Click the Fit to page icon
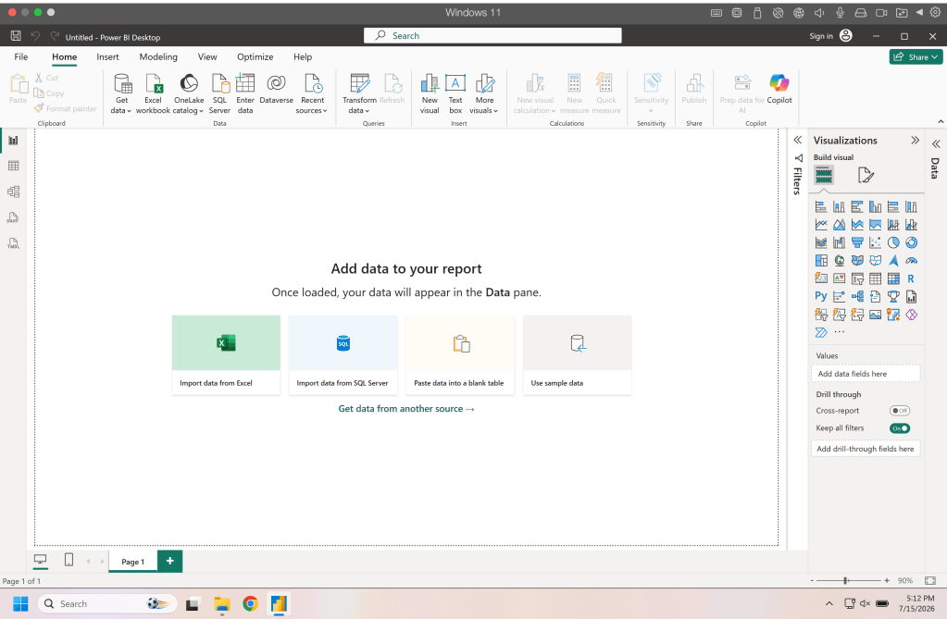Image resolution: width=947 pixels, height=619 pixels. [x=930, y=580]
